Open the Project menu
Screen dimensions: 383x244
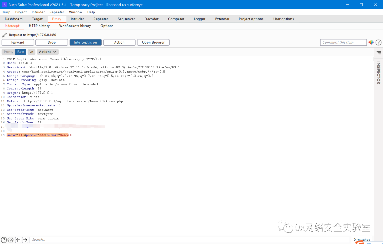tap(21, 12)
